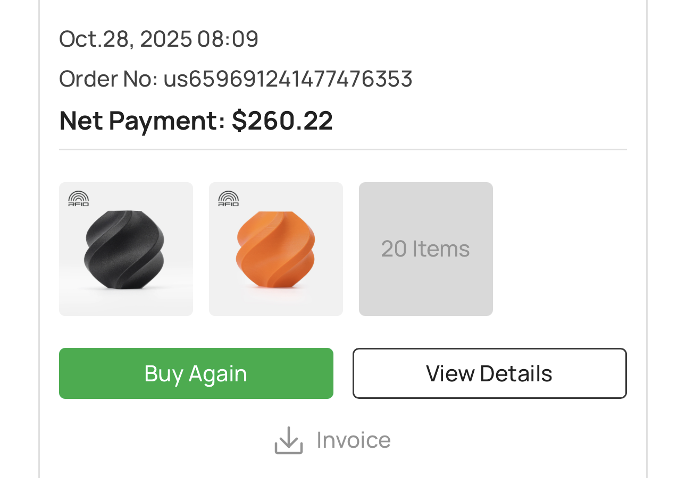Click the divider line below Net Payment

[342, 150]
